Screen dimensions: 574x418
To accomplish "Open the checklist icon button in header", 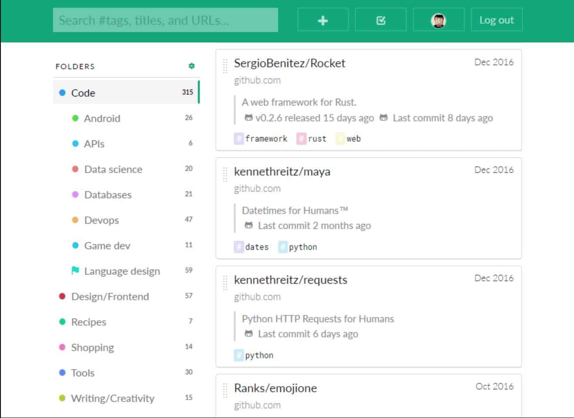I will (380, 20).
